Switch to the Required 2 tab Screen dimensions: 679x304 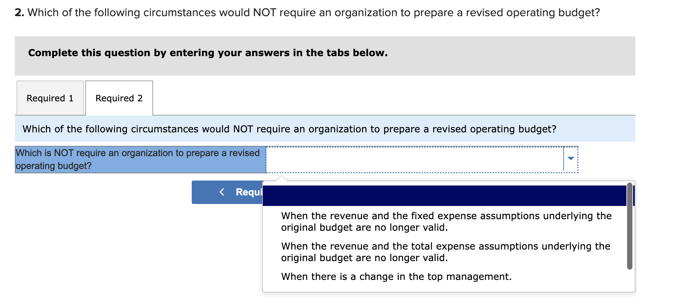pos(119,98)
